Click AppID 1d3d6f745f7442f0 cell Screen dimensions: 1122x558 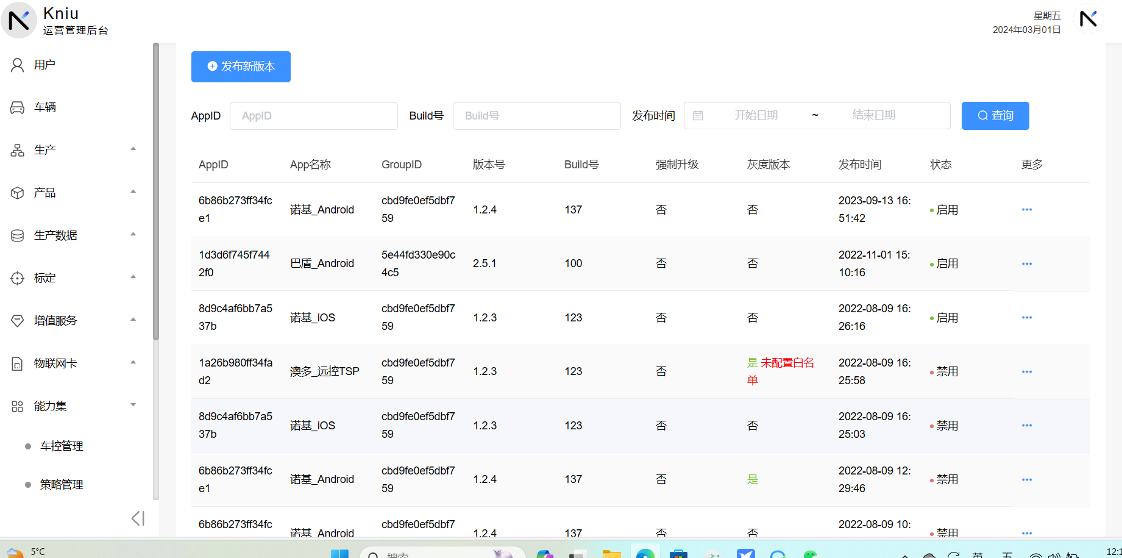234,263
